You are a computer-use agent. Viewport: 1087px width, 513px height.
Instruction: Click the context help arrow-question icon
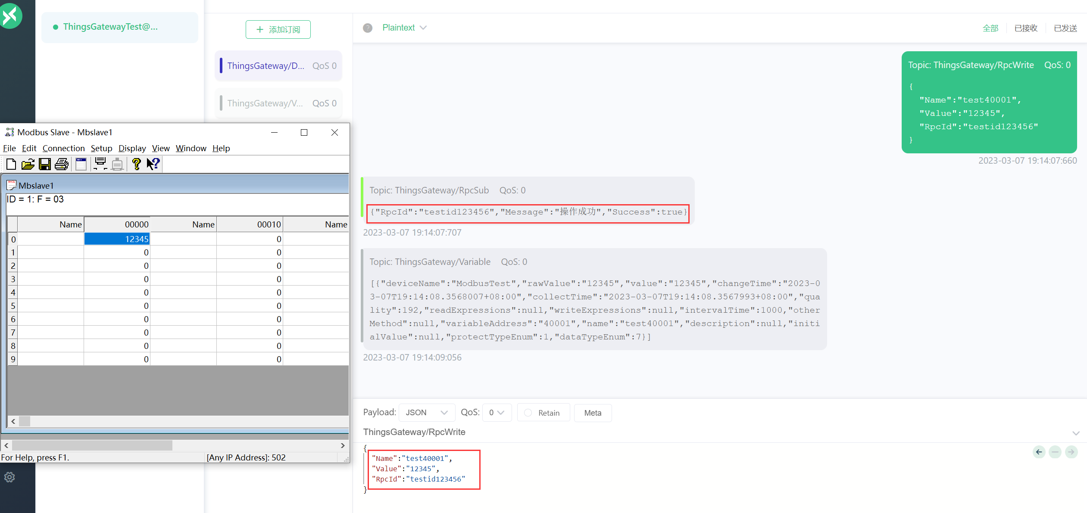click(153, 164)
